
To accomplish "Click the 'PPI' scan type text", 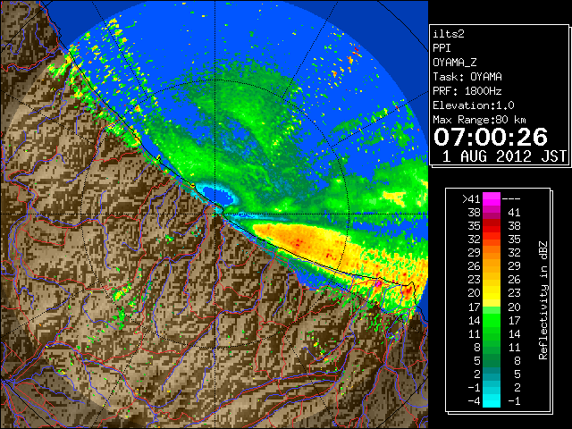I will click(442, 48).
